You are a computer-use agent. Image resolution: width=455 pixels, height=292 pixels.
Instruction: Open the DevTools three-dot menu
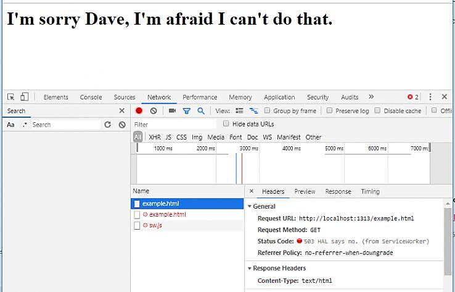[430, 97]
